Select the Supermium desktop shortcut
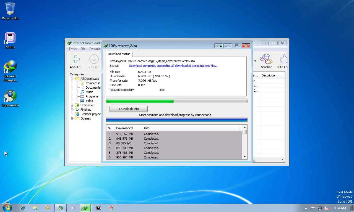 tap(10, 99)
